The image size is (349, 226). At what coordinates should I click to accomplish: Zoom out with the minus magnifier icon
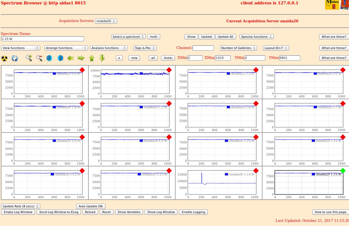(x=39, y=58)
